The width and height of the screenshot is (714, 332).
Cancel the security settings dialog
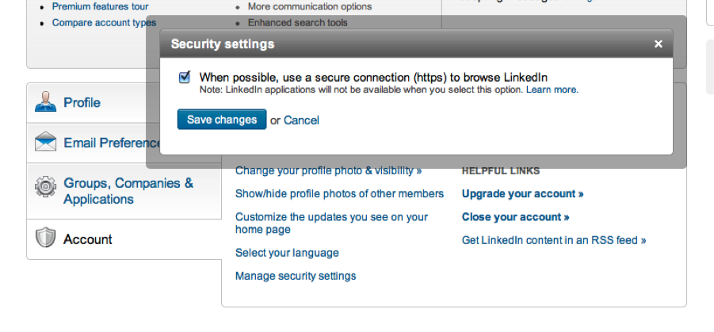pos(301,120)
